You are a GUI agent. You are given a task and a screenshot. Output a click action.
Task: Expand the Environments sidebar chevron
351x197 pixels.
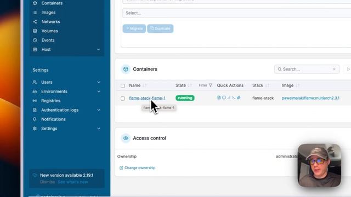(99, 91)
